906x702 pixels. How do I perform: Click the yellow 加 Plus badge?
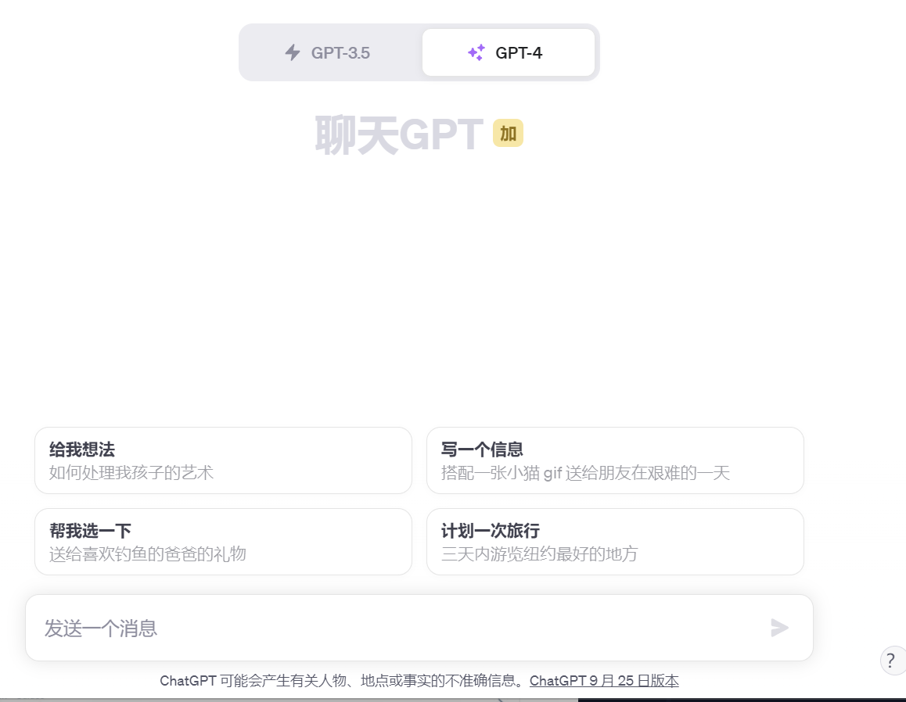pyautogui.click(x=508, y=133)
